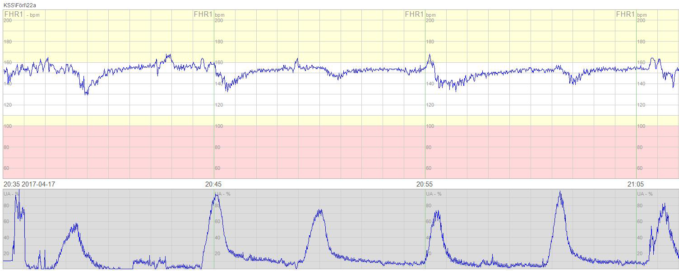Click the leftmost FHR1 channel label
This screenshot has height=271, width=679.
pyautogui.click(x=14, y=14)
